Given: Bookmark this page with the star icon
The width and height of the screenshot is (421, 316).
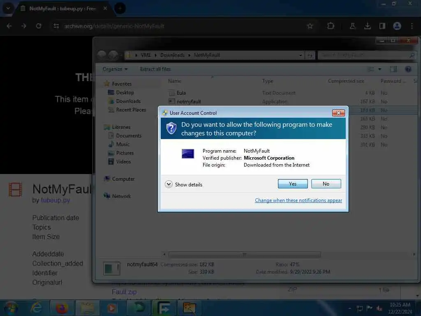Looking at the screenshot, I should 310,26.
